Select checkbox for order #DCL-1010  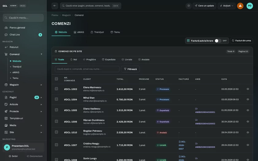[x=57, y=132]
